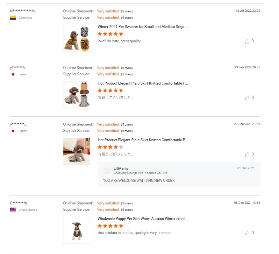
Task: Click five-star rating on Winter Pet Sweater review
Action: click(110, 34)
